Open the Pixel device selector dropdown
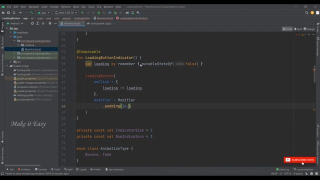This screenshot has height=180, width=320. [66, 12]
